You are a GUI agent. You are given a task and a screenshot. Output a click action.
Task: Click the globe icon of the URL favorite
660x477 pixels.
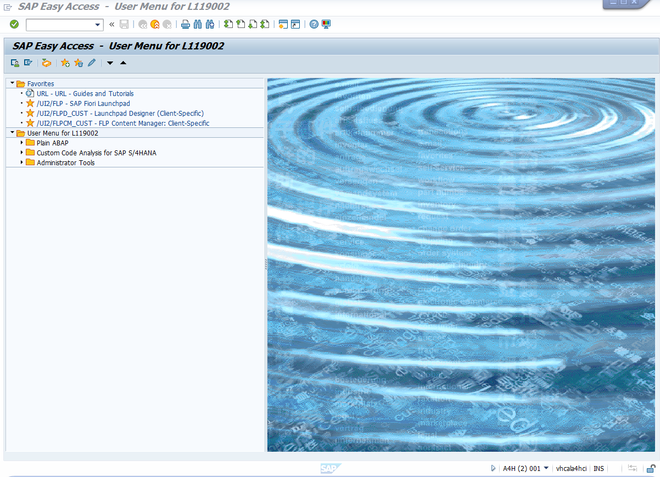tap(30, 93)
